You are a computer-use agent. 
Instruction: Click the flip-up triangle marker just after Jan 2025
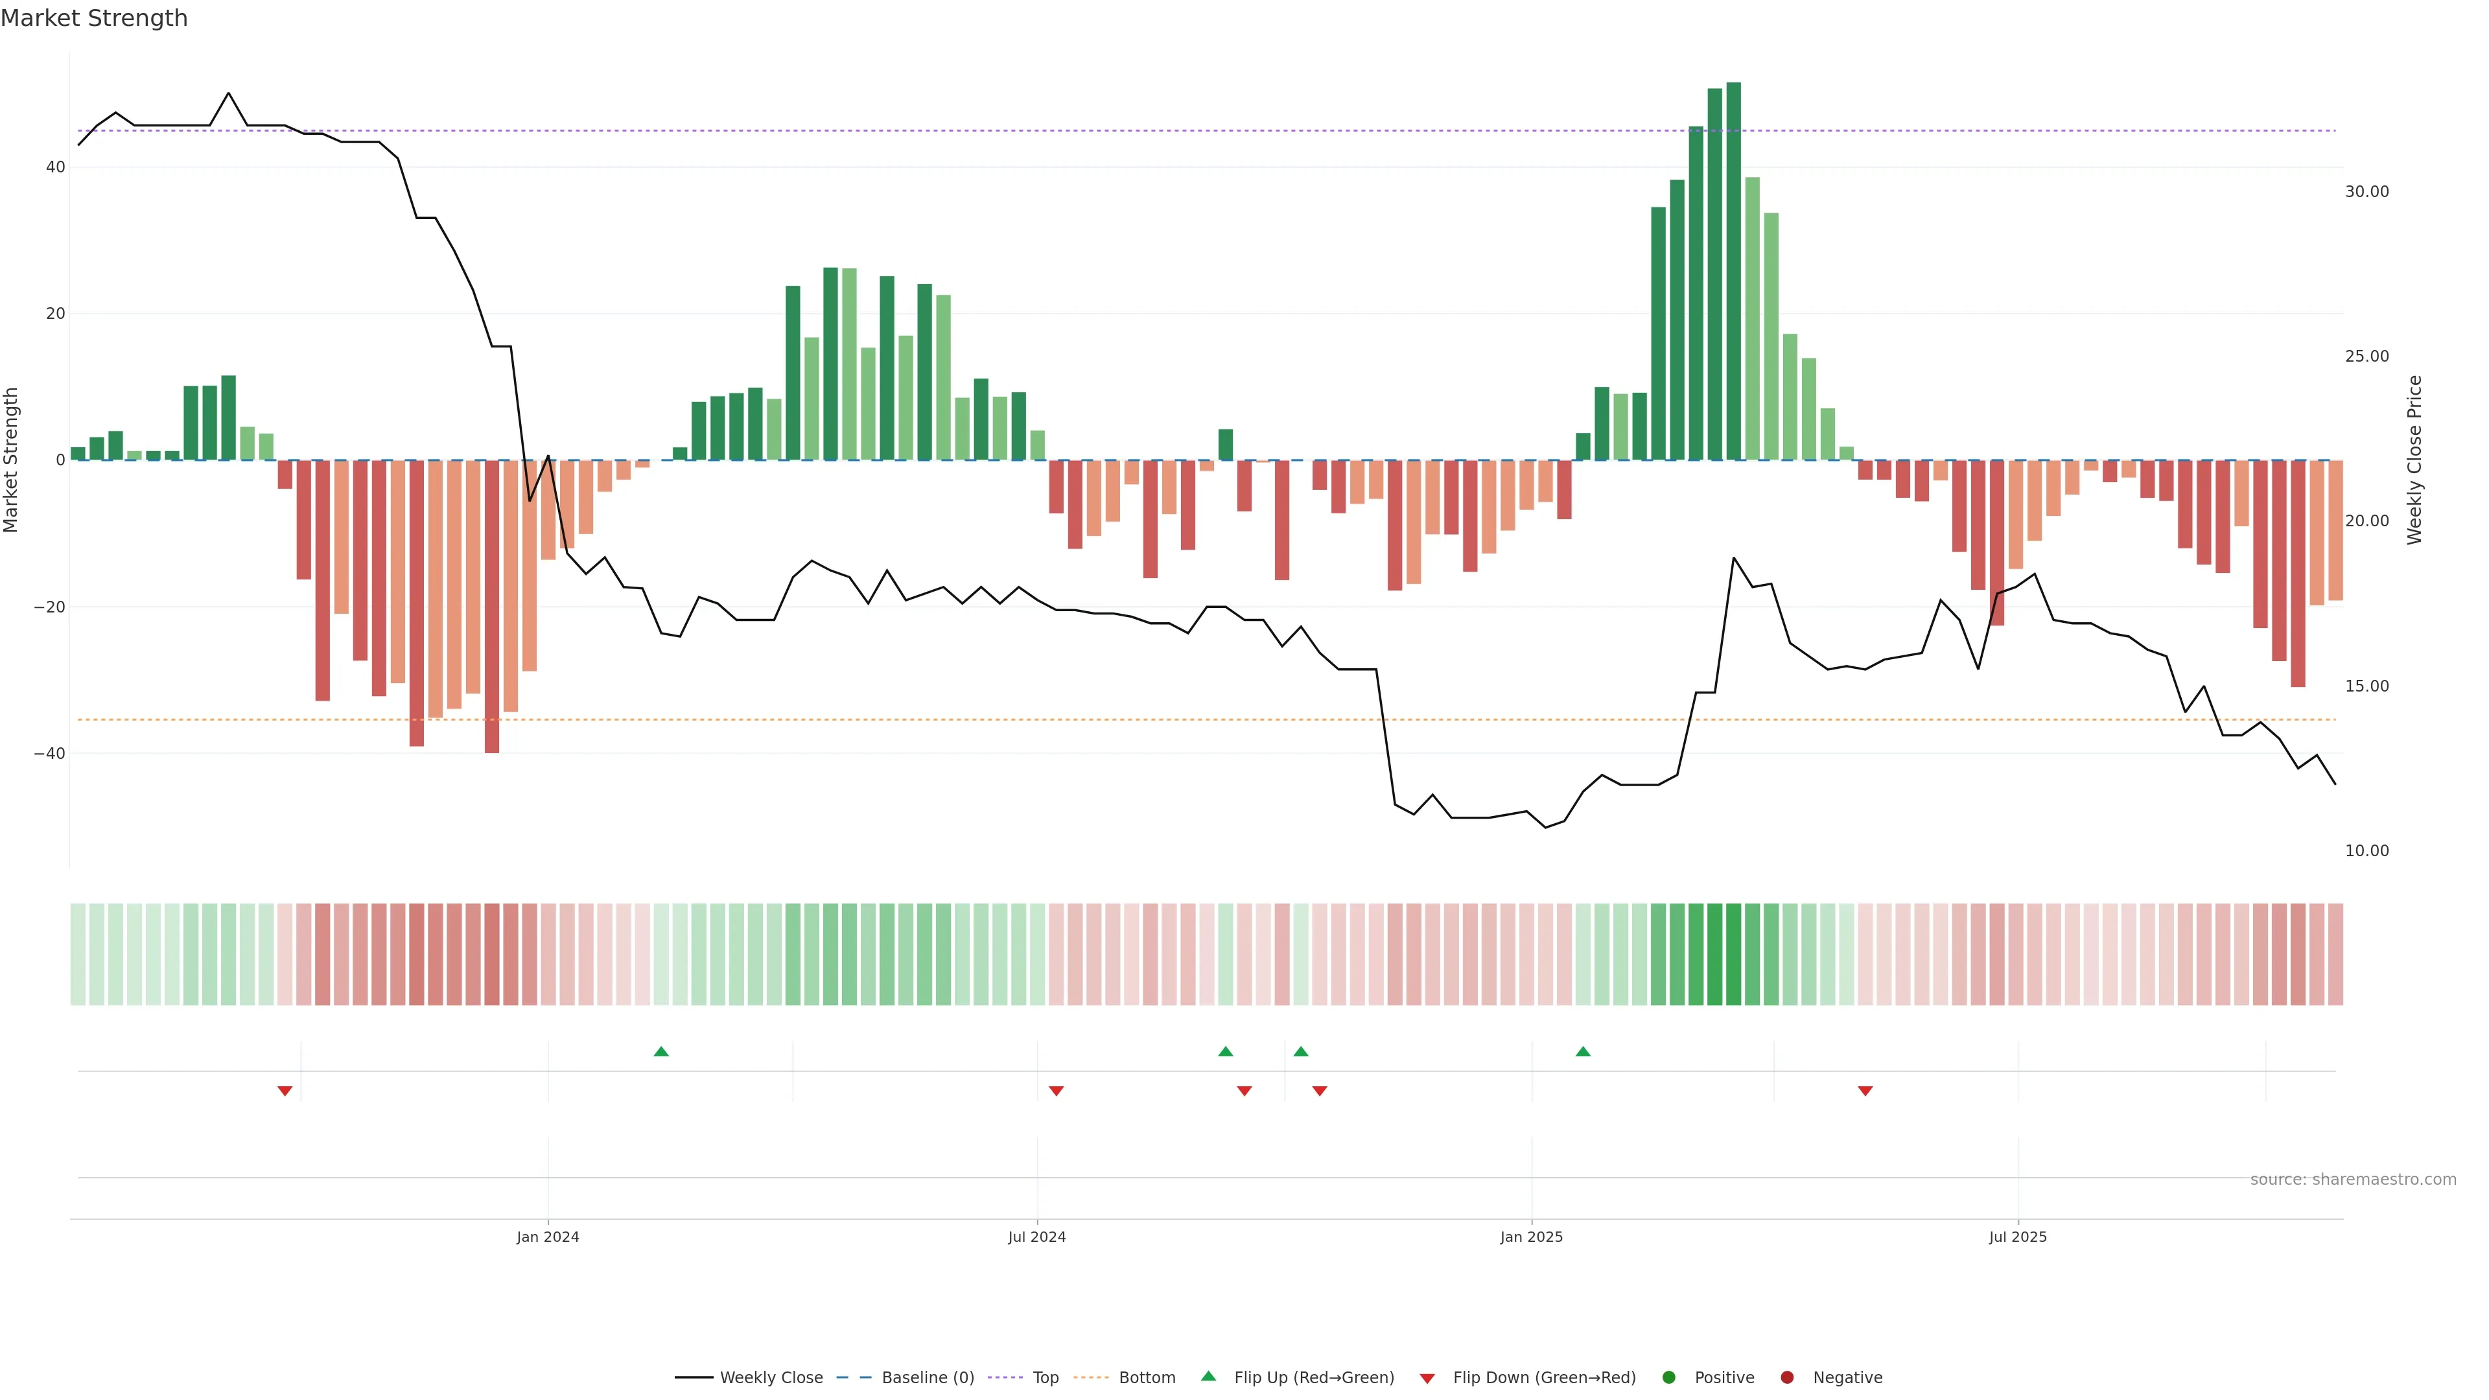[x=1583, y=1051]
